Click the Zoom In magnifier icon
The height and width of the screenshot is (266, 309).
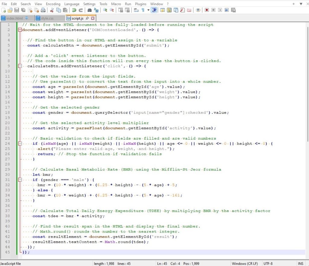105,10
